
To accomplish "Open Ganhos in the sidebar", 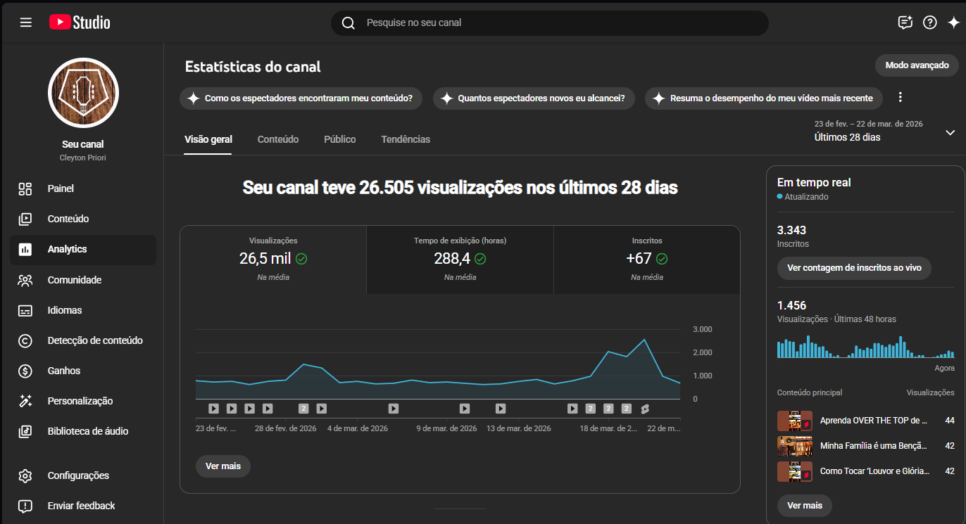I will pos(63,371).
